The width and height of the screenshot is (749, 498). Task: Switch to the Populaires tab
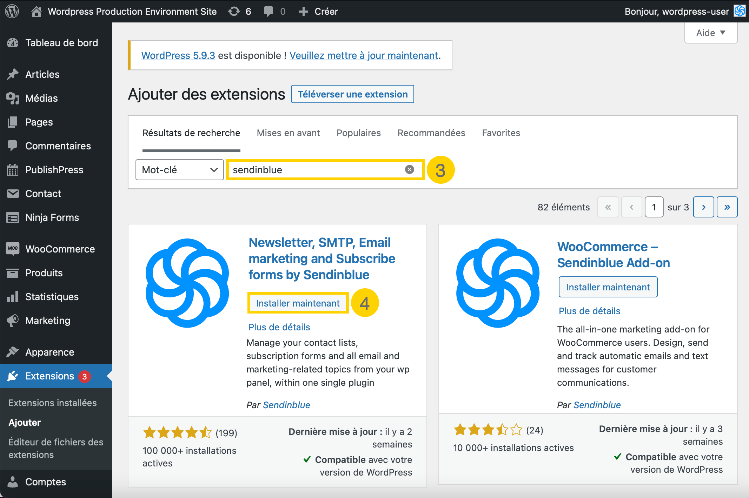pos(358,133)
